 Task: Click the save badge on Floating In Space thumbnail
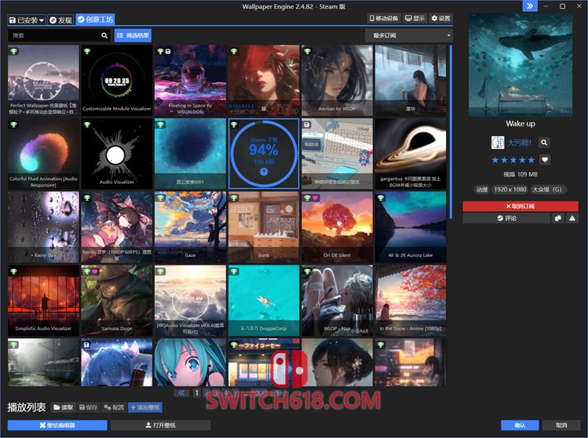tap(168, 51)
